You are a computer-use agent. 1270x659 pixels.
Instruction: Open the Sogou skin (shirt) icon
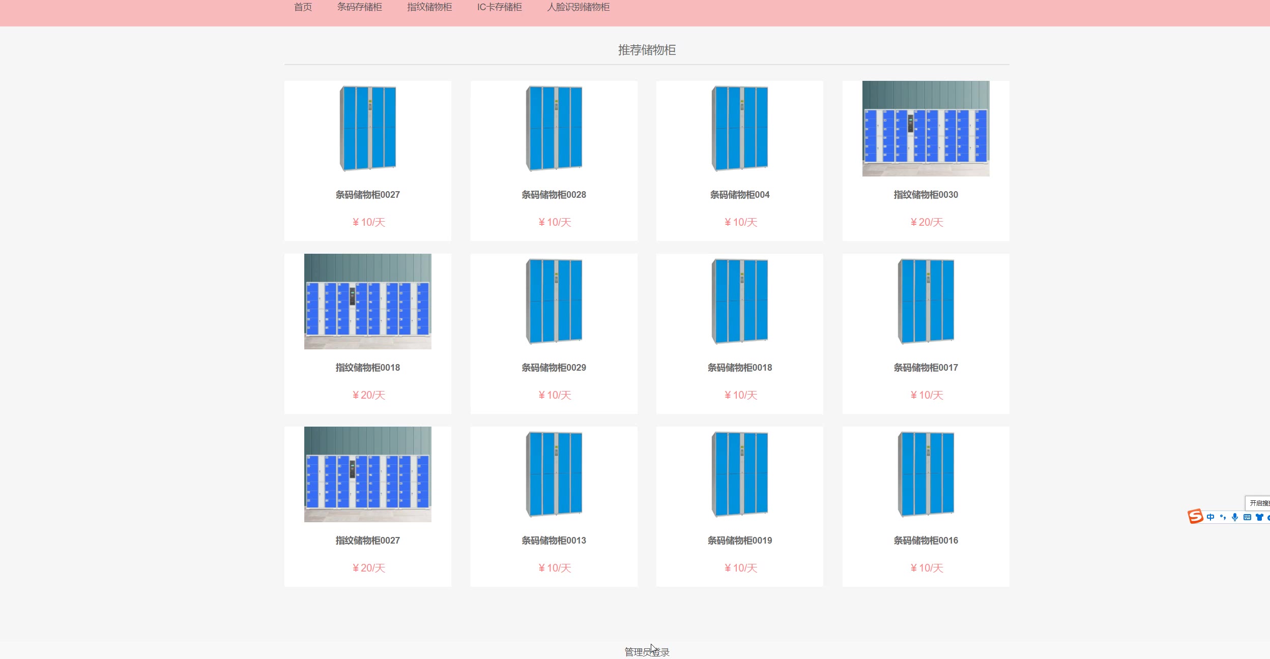[1259, 517]
